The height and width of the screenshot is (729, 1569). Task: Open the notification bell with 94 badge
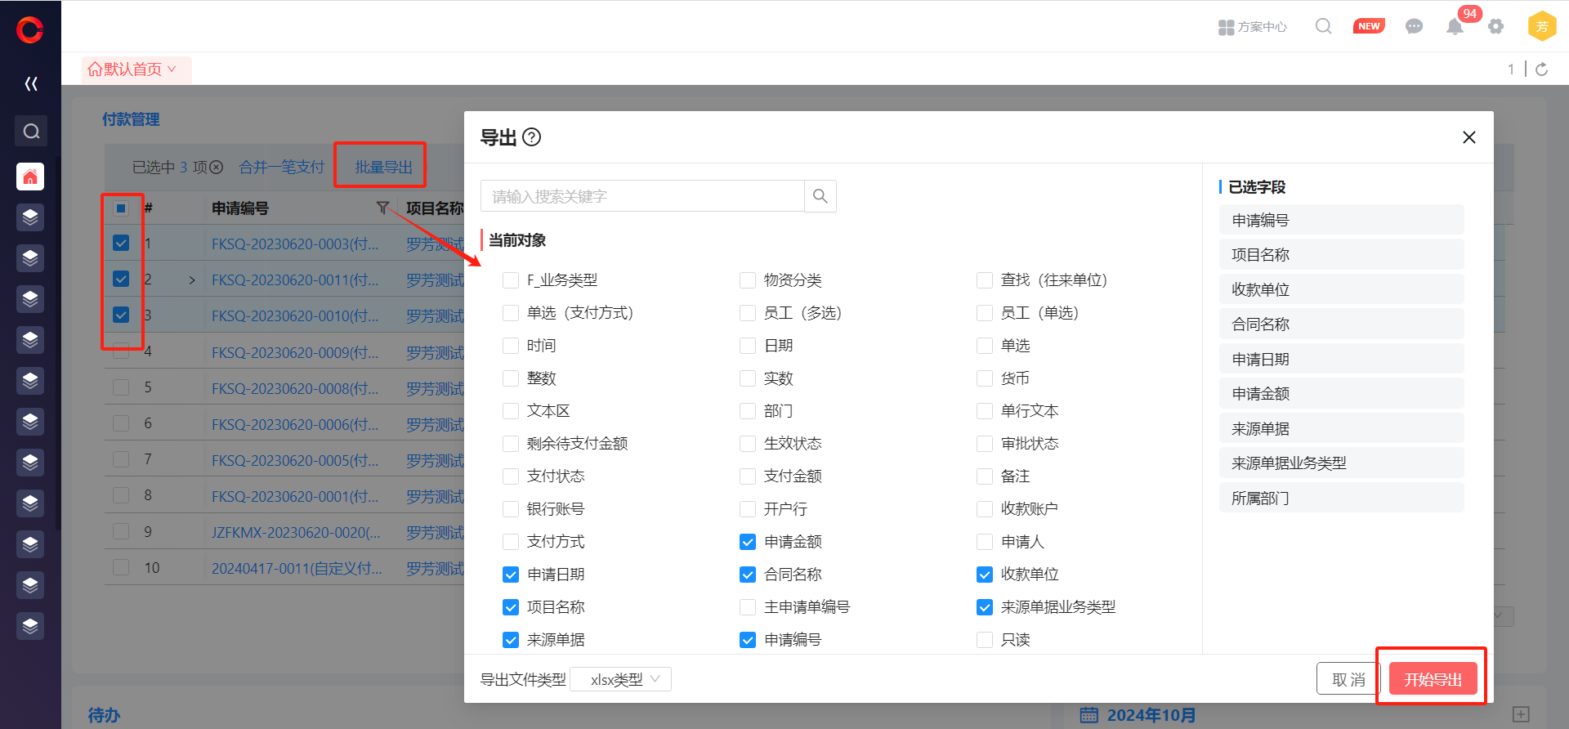tap(1455, 27)
